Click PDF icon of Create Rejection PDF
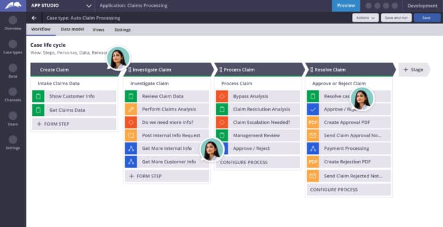Screen dimensions: 443x227 tap(313, 162)
